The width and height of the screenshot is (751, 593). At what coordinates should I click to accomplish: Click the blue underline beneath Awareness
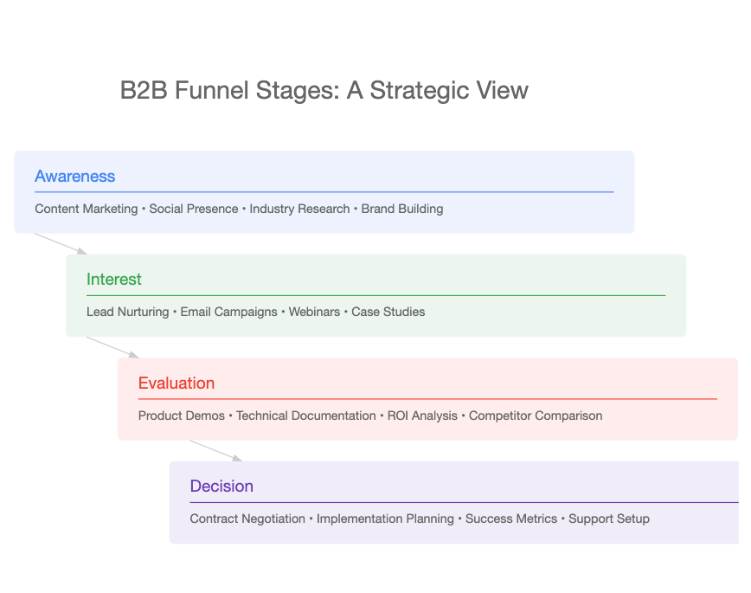point(324,192)
